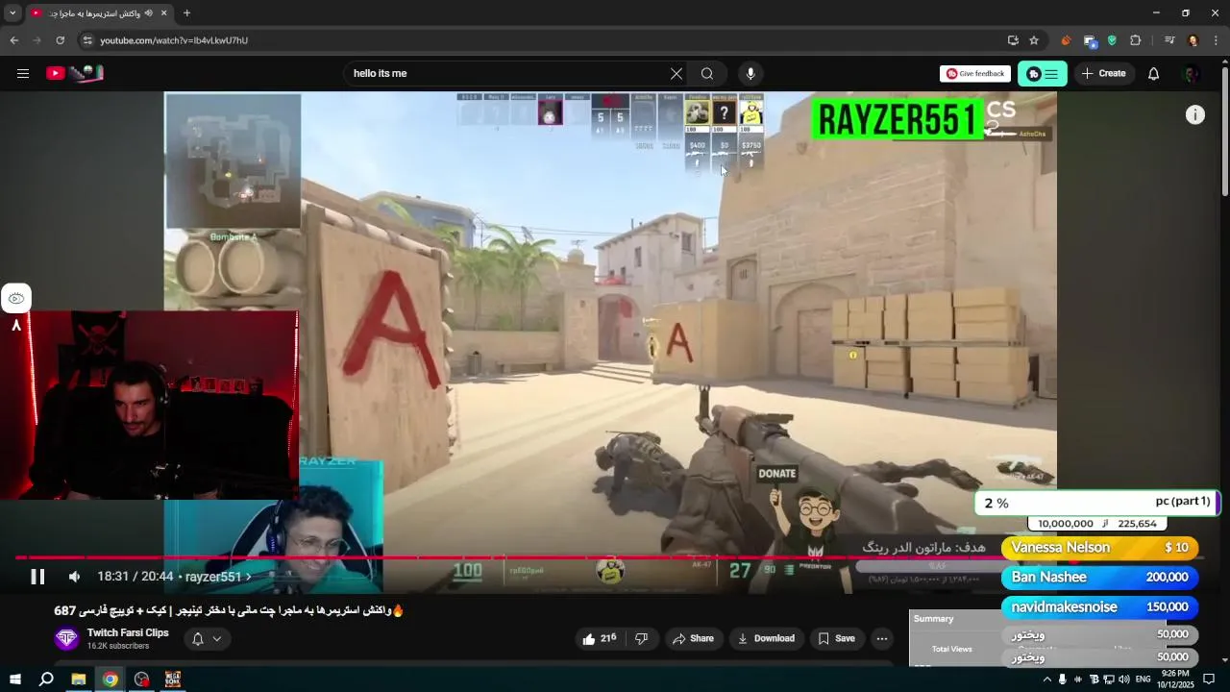The height and width of the screenshot is (692, 1230).
Task: Open media controls in Chrome toolbar
Action: [1169, 40]
